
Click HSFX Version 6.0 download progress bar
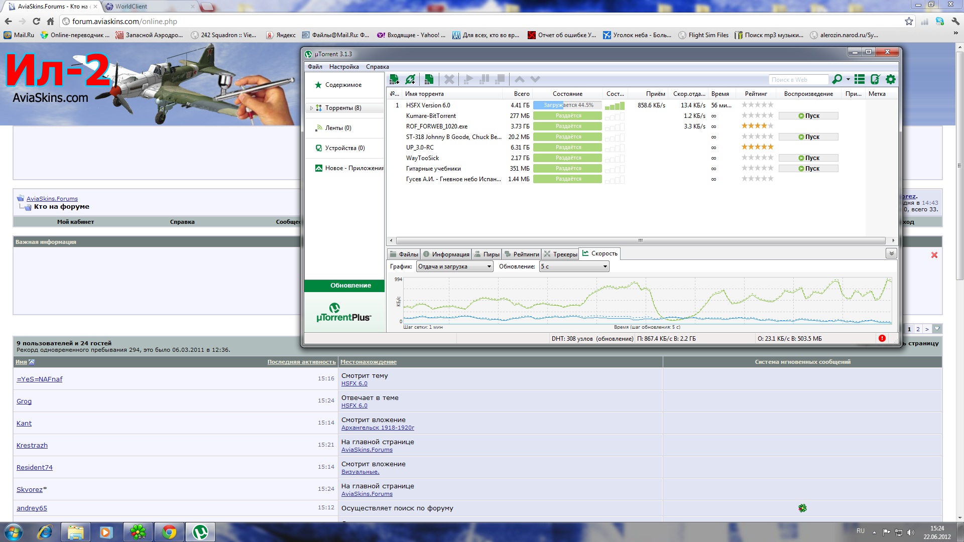(x=567, y=105)
